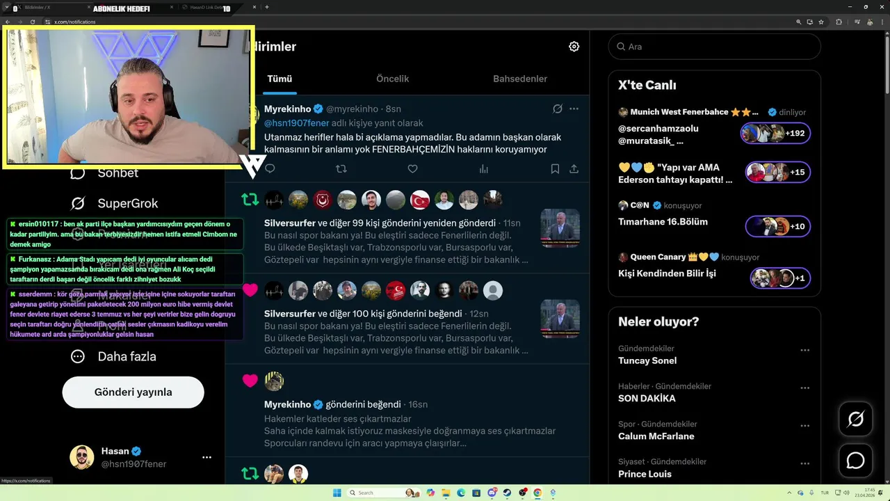Switch to the Tümü tab
Image resolution: width=890 pixels, height=501 pixels.
click(x=280, y=79)
